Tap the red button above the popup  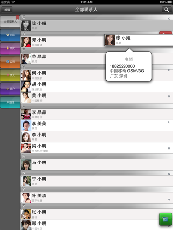(165, 33)
